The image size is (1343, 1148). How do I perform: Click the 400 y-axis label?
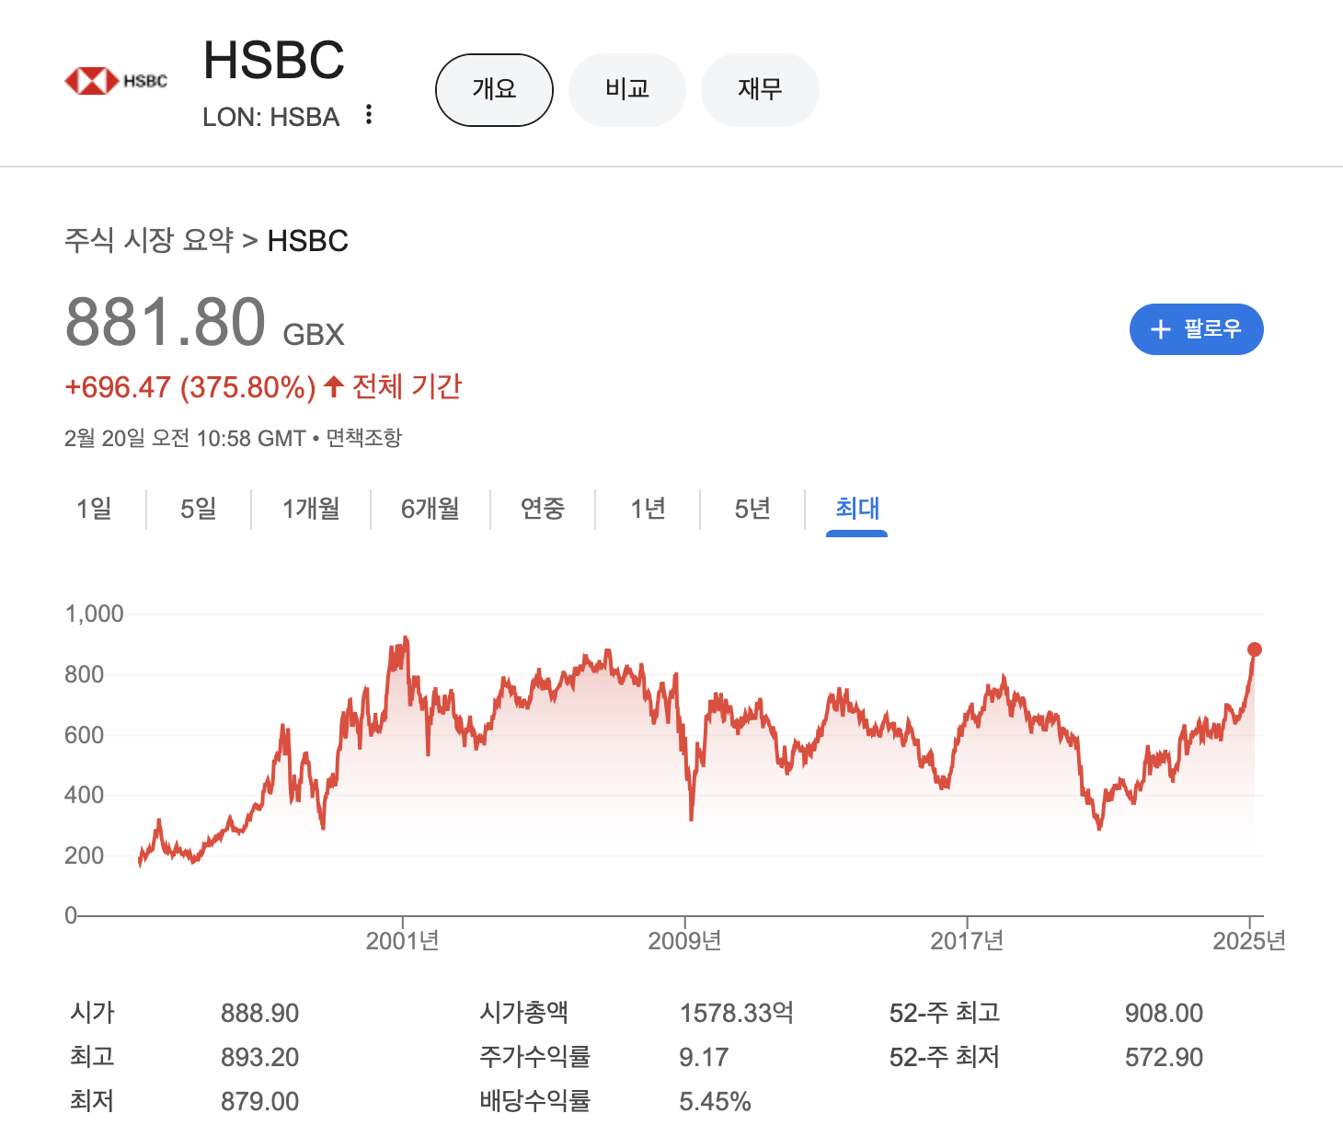tap(84, 795)
